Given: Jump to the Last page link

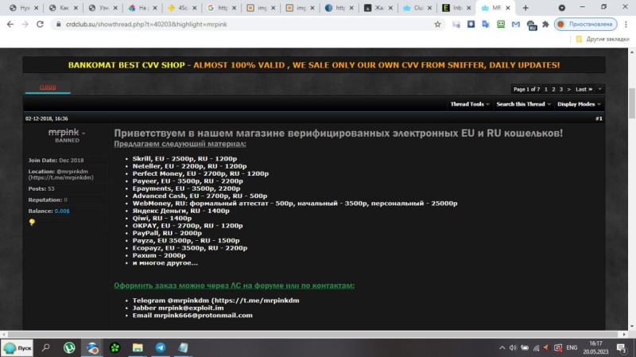Looking at the screenshot, I should pos(584,89).
